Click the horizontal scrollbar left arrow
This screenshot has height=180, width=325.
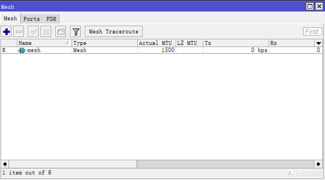coord(5,164)
